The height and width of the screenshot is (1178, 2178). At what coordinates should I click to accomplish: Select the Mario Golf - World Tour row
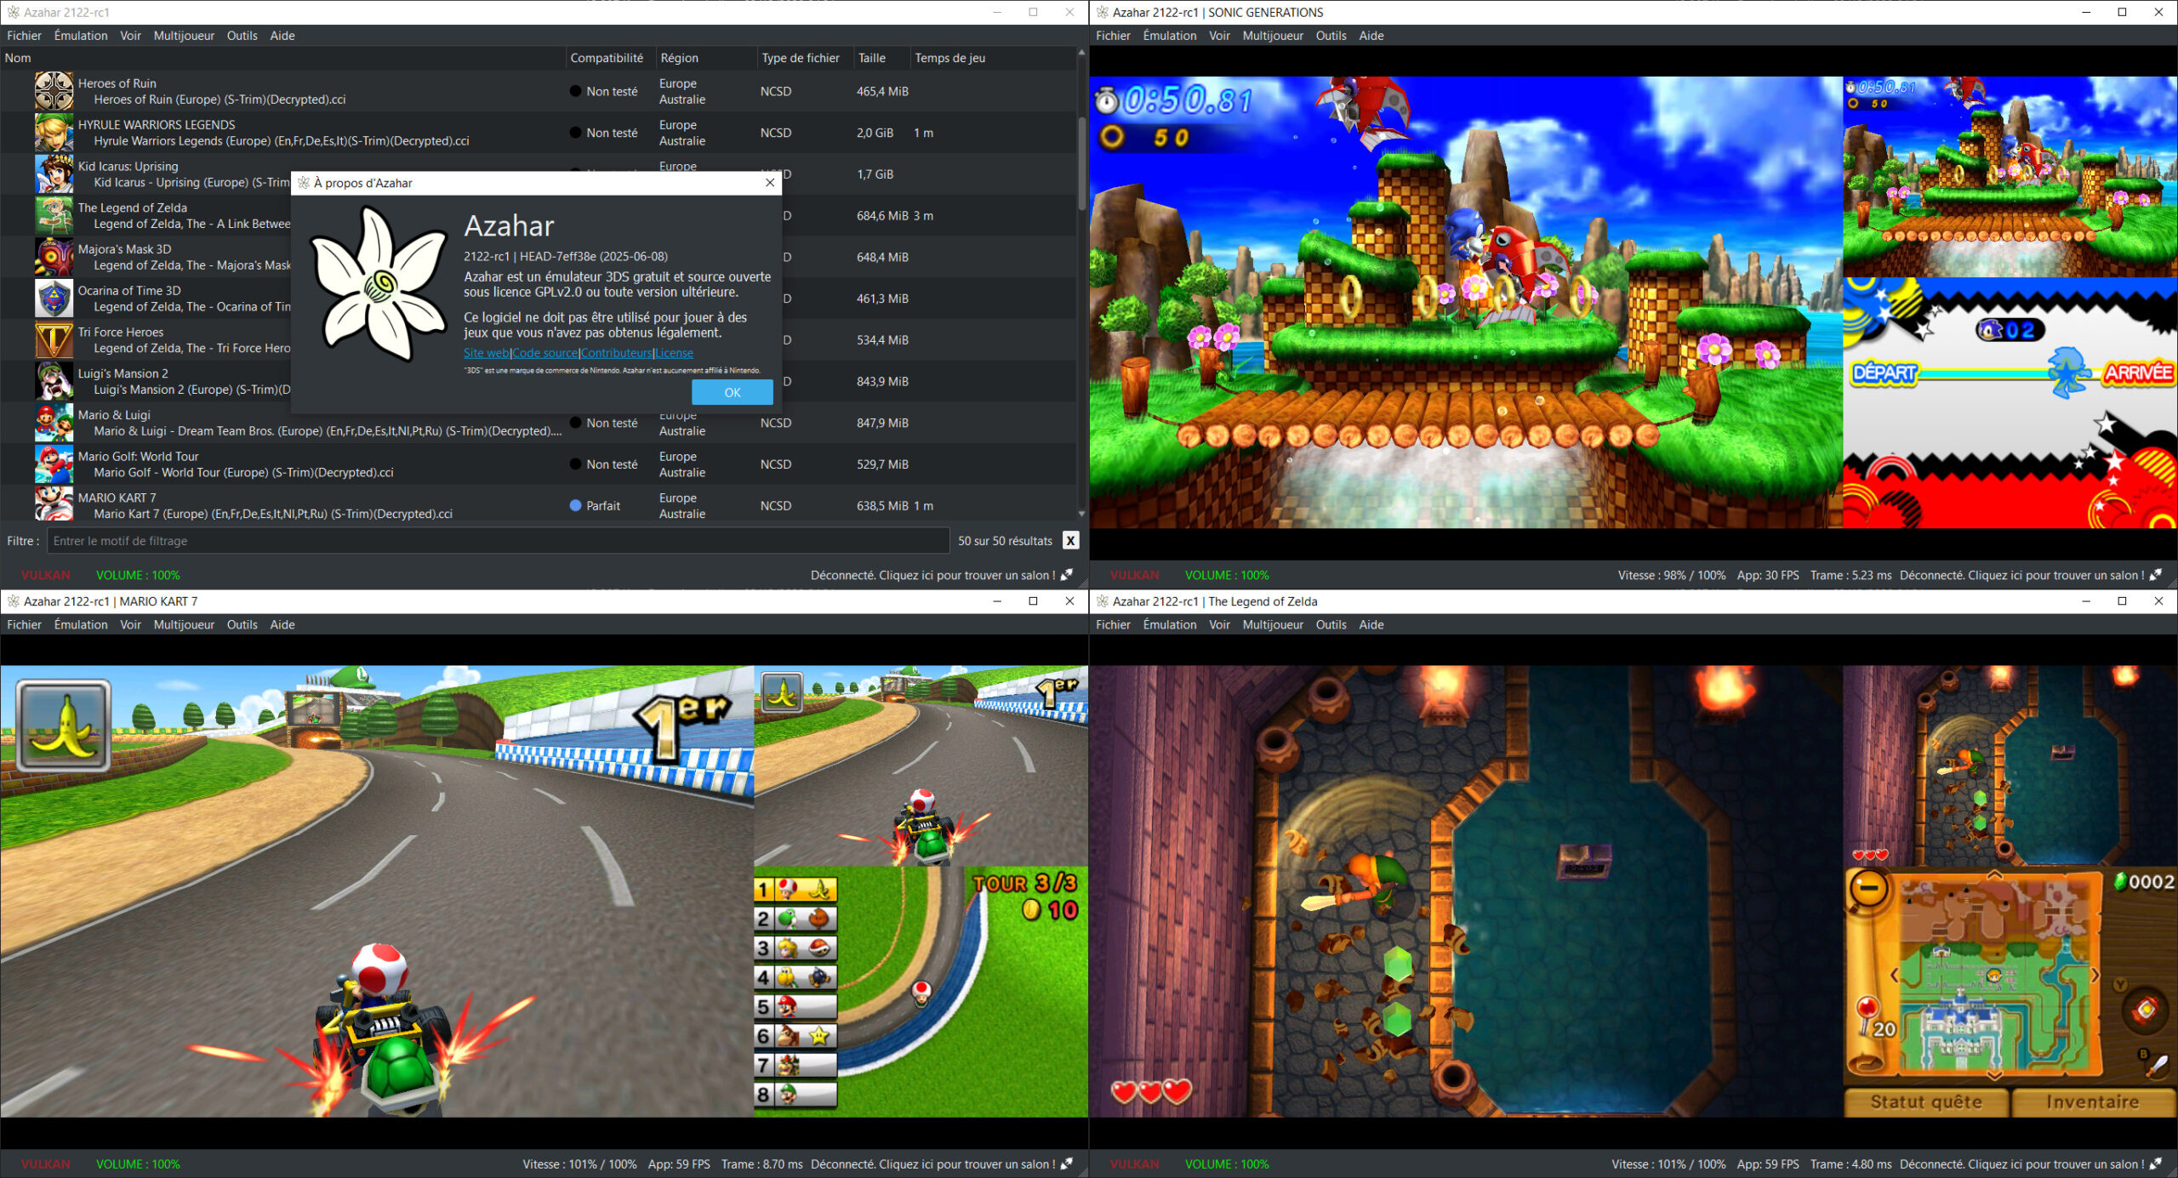538,464
